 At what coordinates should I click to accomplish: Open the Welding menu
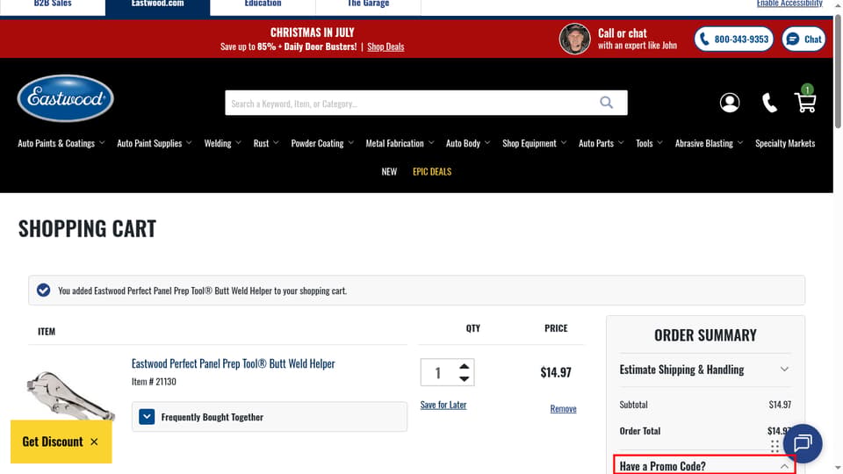[222, 143]
